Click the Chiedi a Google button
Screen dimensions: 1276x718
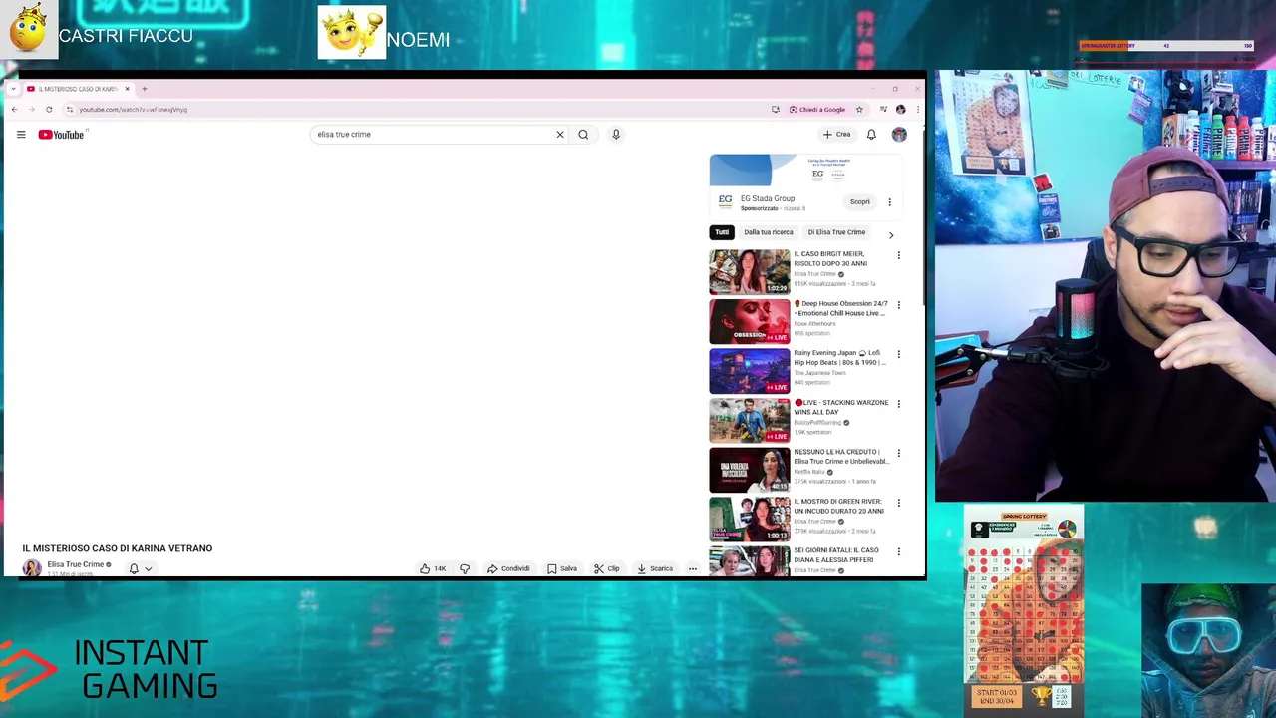(x=817, y=110)
